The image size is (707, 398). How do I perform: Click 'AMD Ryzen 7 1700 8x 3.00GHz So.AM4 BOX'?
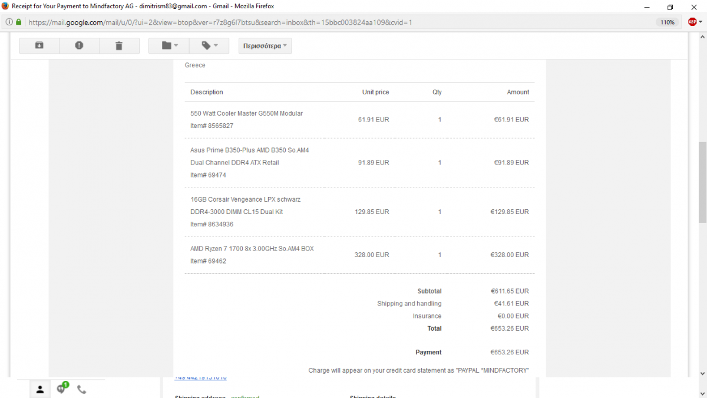[252, 249]
